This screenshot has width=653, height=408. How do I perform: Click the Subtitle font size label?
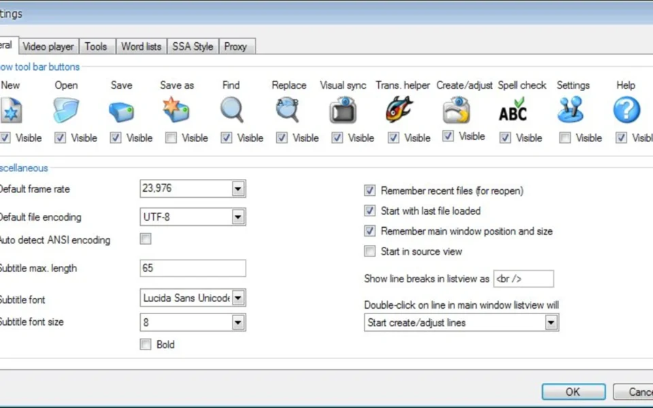coord(31,322)
